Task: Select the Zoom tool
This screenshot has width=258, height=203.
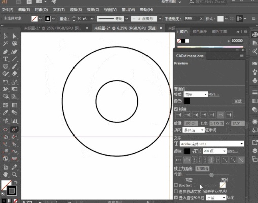Action: [x=14, y=174]
